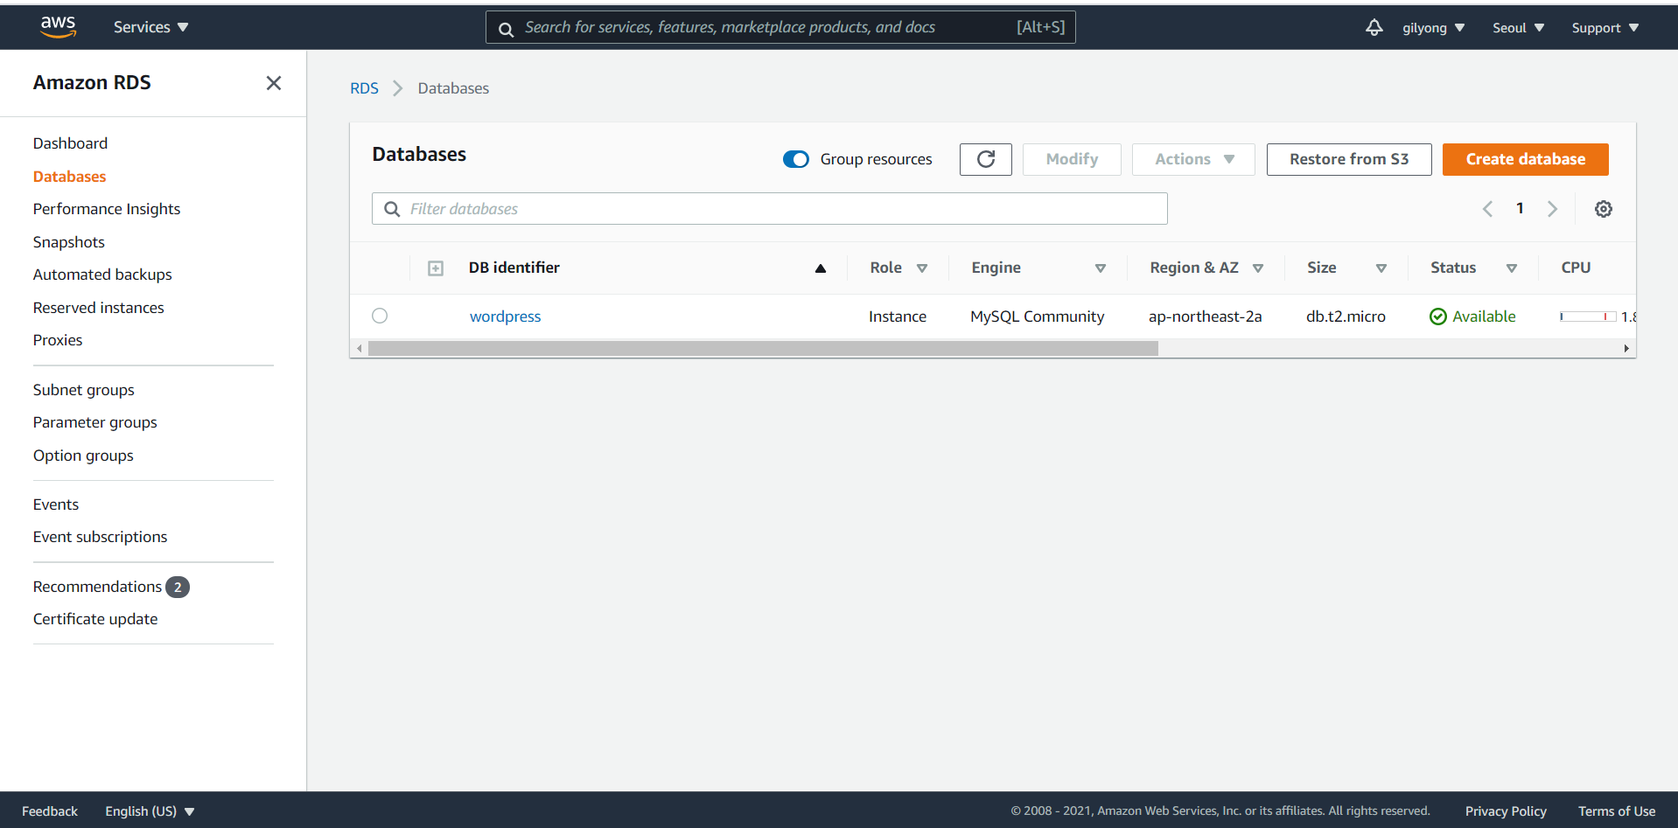Sort by Engine column
The width and height of the screenshot is (1678, 828).
(x=1101, y=268)
